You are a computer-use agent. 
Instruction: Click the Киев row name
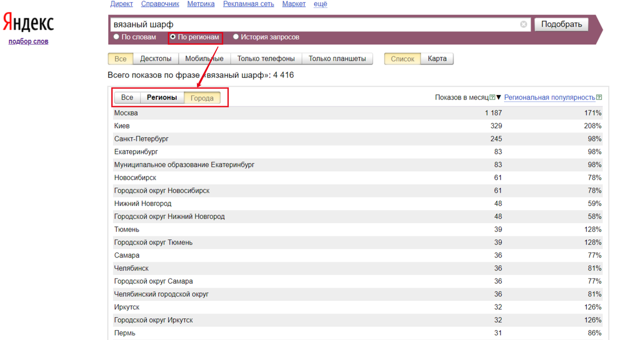[x=122, y=126]
